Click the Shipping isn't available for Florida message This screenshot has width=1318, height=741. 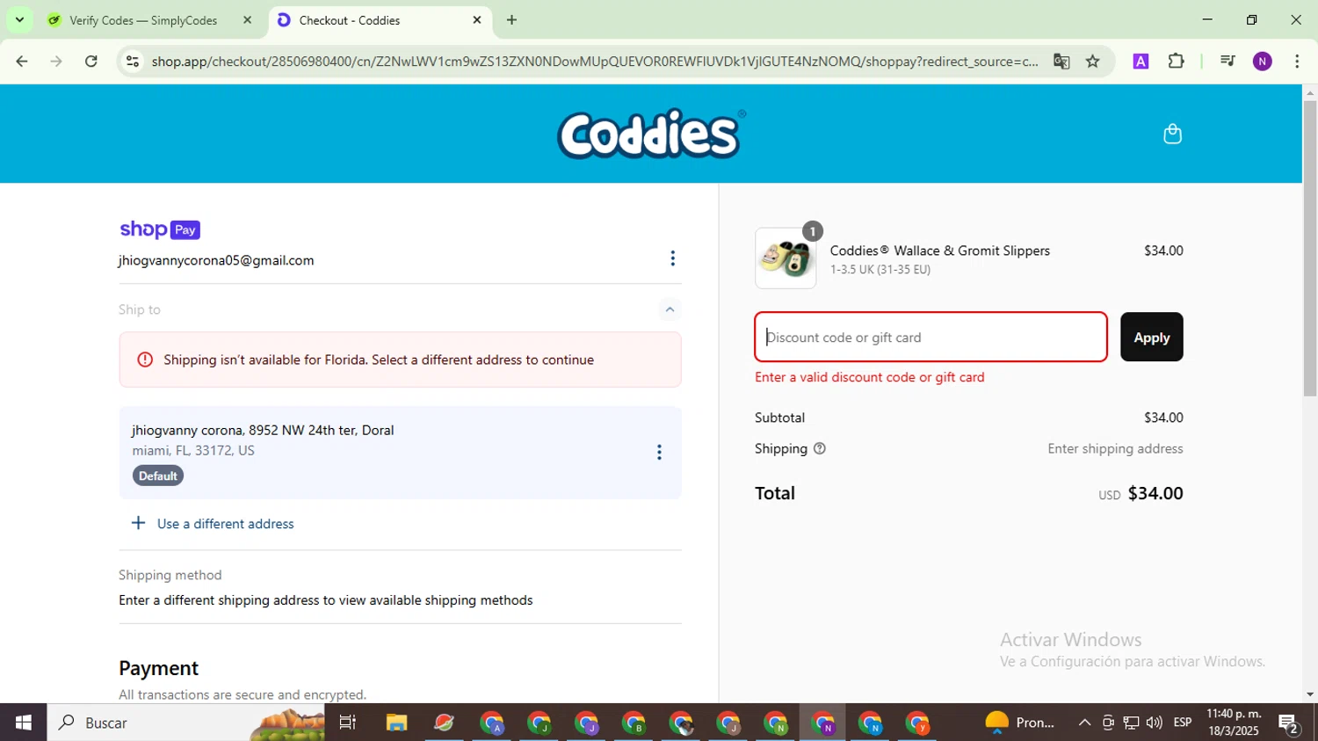tap(379, 360)
